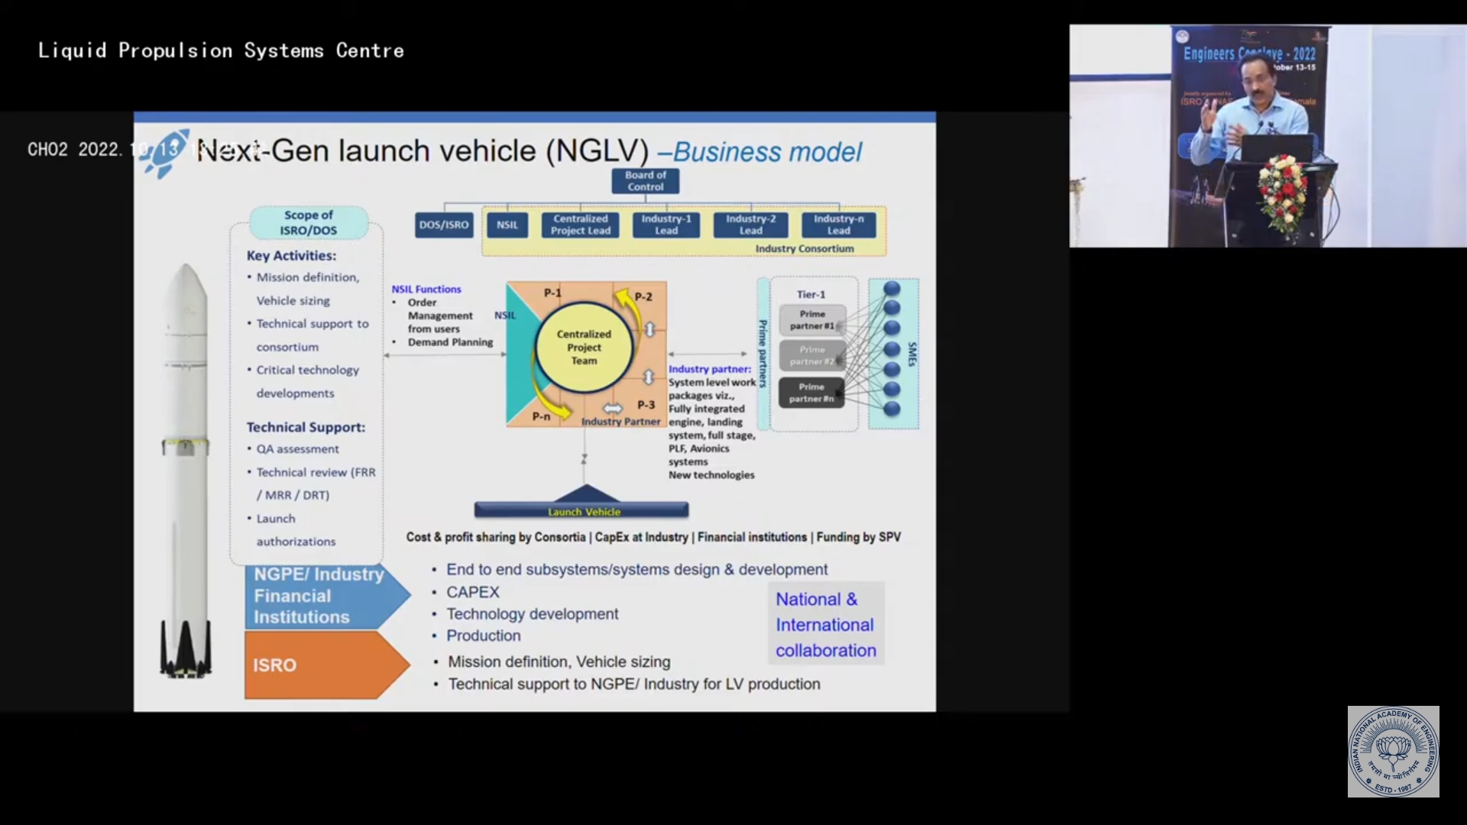Click the New technologies text

(x=711, y=475)
